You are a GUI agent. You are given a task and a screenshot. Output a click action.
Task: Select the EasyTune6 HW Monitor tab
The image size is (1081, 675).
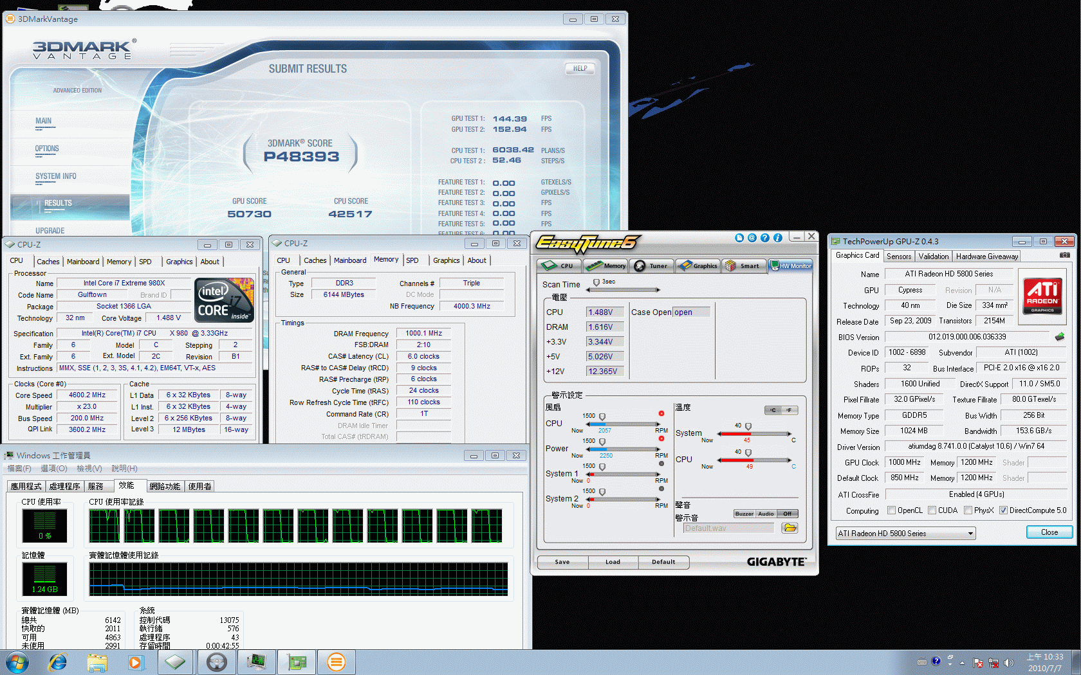791,265
